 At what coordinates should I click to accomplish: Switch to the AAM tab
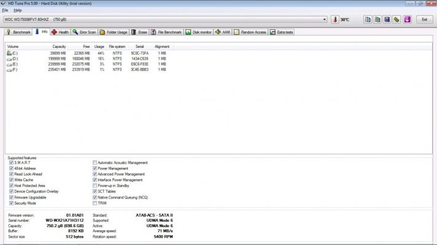pyautogui.click(x=223, y=32)
